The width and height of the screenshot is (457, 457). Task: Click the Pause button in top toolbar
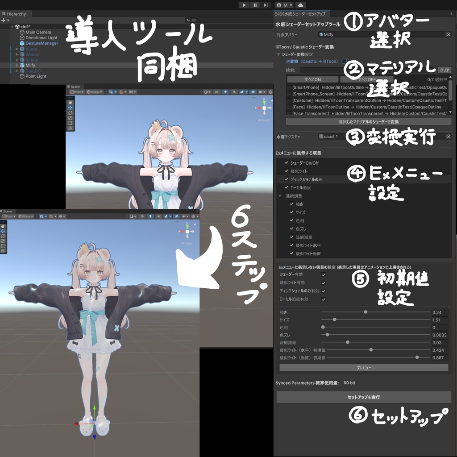(255, 5)
